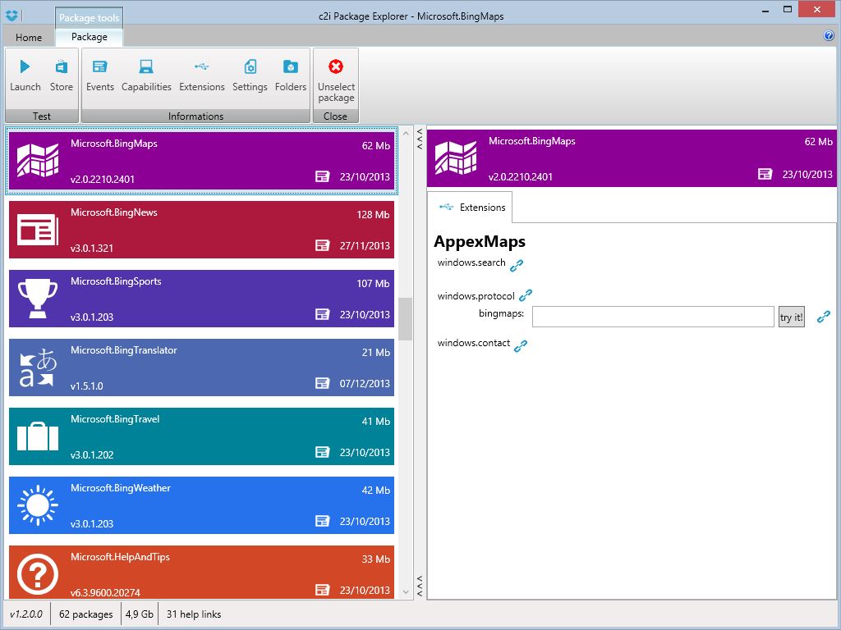Select the Microsoft.BingNews newspaper icon
This screenshot has width=841, height=630.
(x=37, y=230)
